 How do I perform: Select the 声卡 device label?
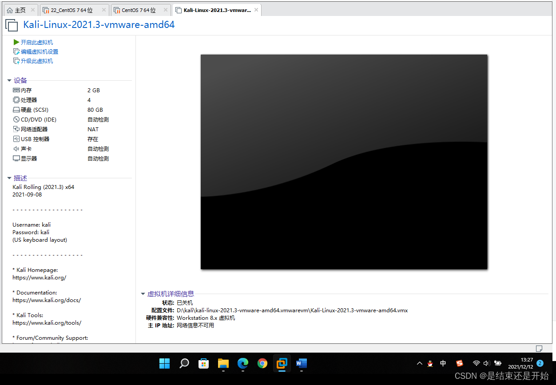point(26,149)
